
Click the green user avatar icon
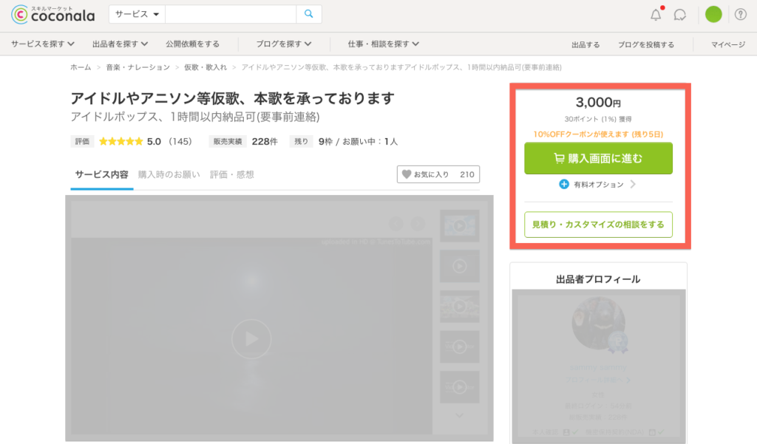pyautogui.click(x=713, y=14)
